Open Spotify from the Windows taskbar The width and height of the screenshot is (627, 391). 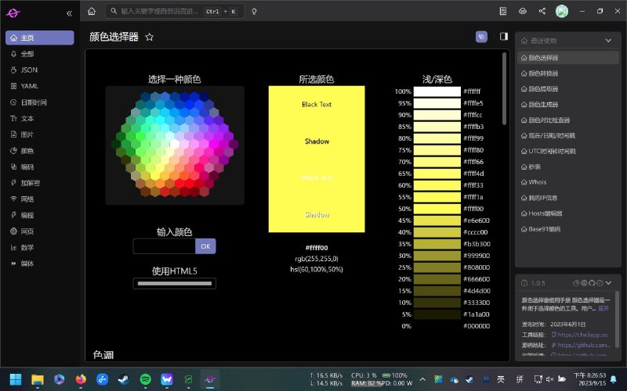point(144,379)
